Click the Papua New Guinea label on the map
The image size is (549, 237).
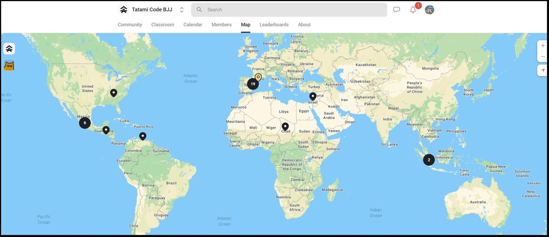pos(496,169)
